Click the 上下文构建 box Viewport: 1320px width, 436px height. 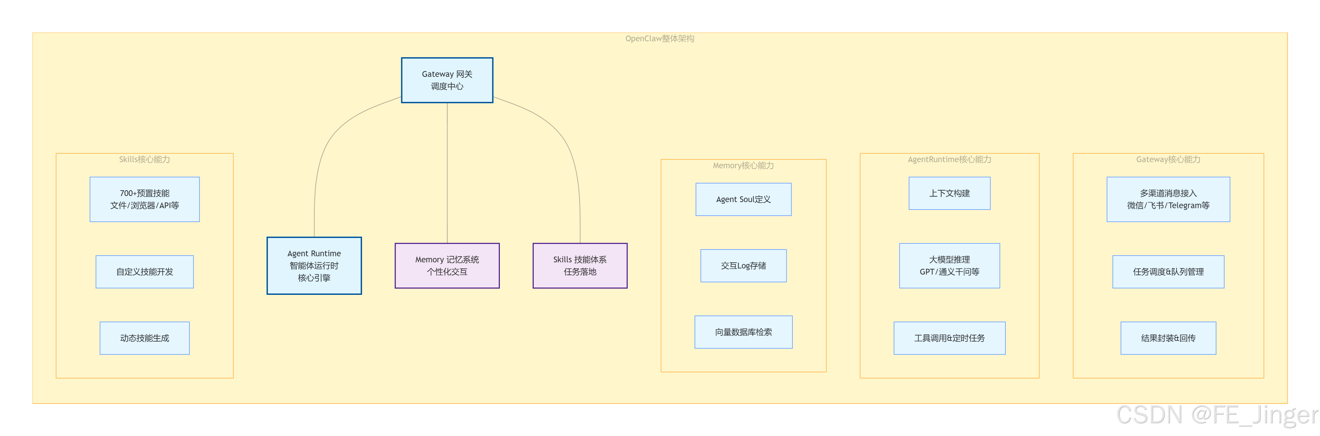[949, 193]
